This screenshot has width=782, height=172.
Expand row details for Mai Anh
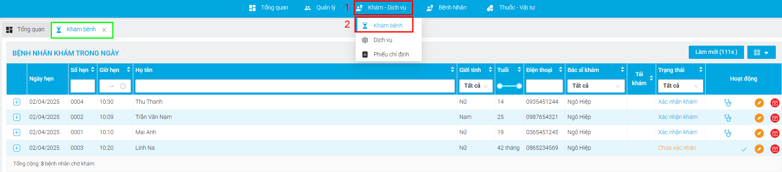17,132
